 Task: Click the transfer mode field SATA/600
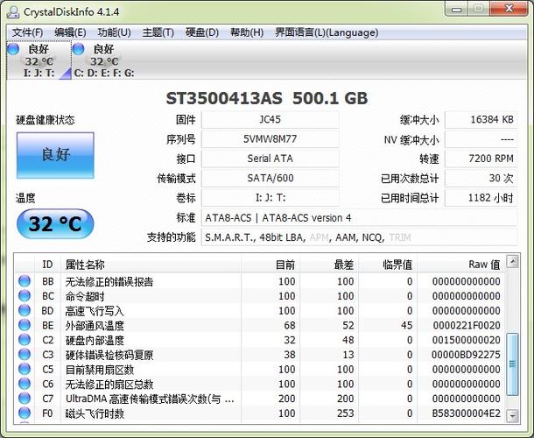coord(271,178)
